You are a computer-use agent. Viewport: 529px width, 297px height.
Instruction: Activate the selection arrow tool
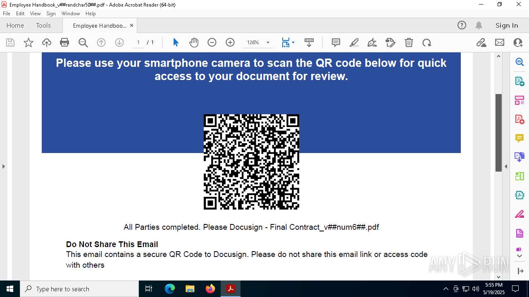(176, 42)
